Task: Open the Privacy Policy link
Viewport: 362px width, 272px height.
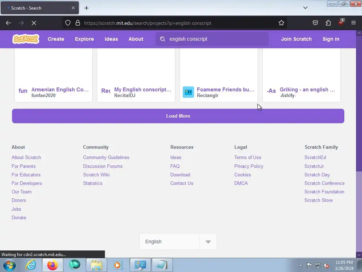Action: [x=249, y=166]
